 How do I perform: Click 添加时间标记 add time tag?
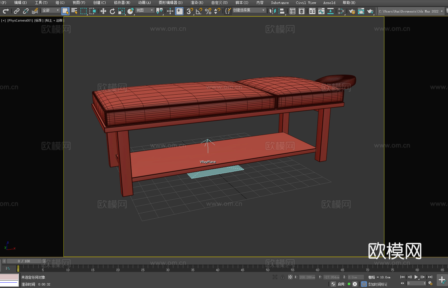[x=377, y=284]
